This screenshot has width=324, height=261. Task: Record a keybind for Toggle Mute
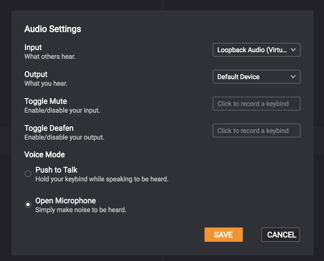point(256,104)
